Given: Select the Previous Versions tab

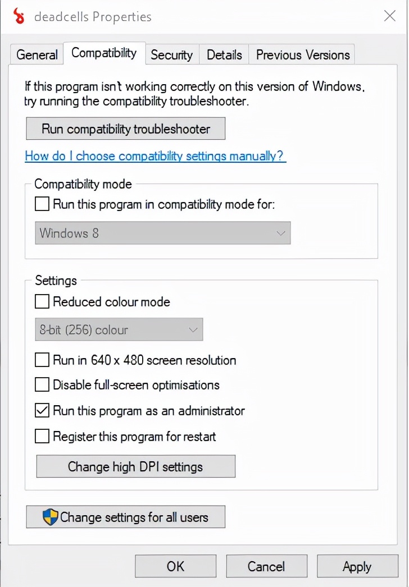Looking at the screenshot, I should point(303,55).
